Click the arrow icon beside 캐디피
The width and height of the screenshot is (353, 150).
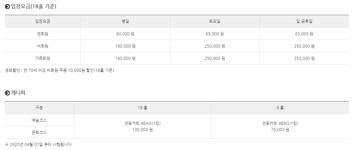(x=7, y=93)
